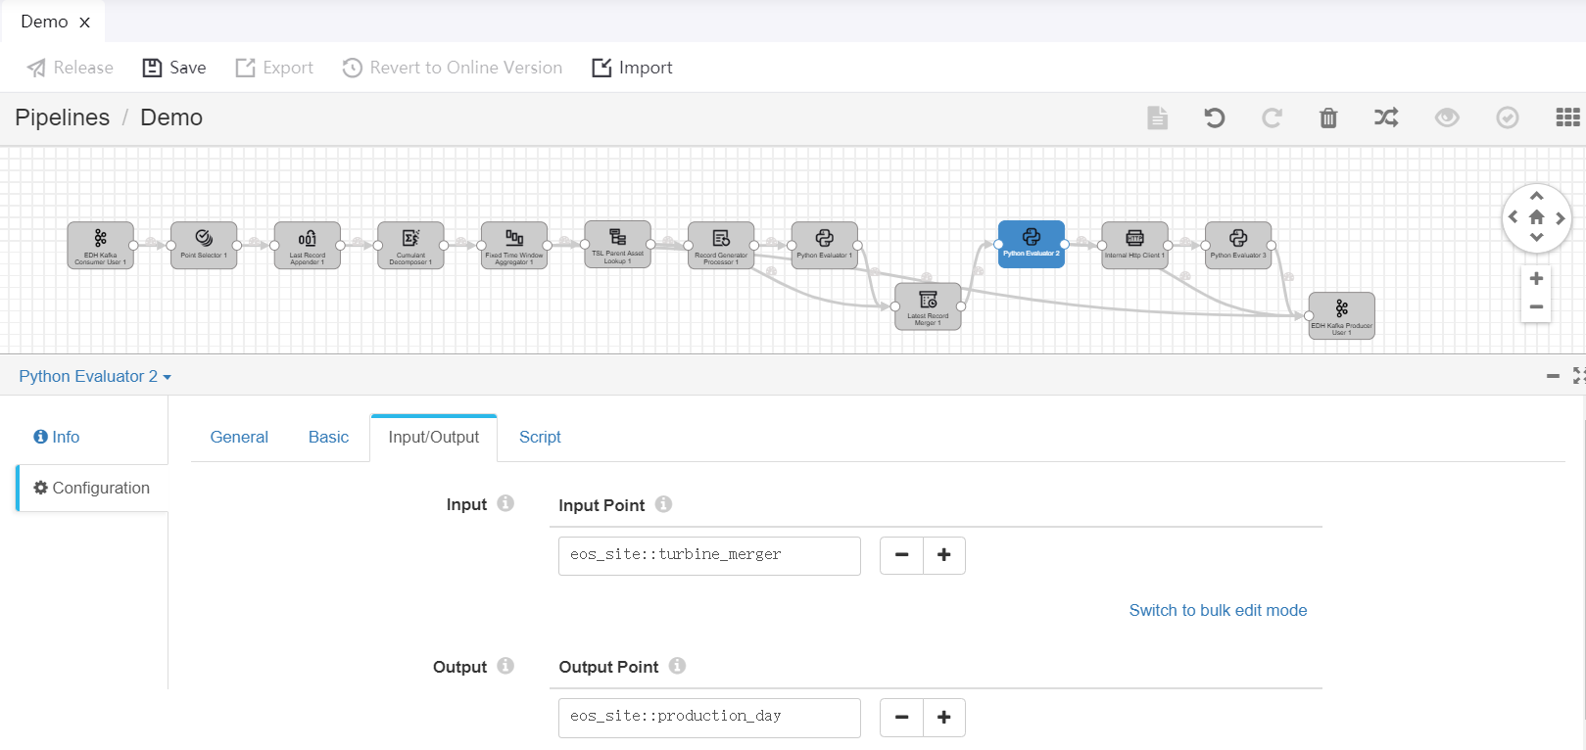Image resolution: width=1586 pixels, height=750 pixels.
Task: Click the shuffle auto-arrange icon
Action: tap(1386, 118)
